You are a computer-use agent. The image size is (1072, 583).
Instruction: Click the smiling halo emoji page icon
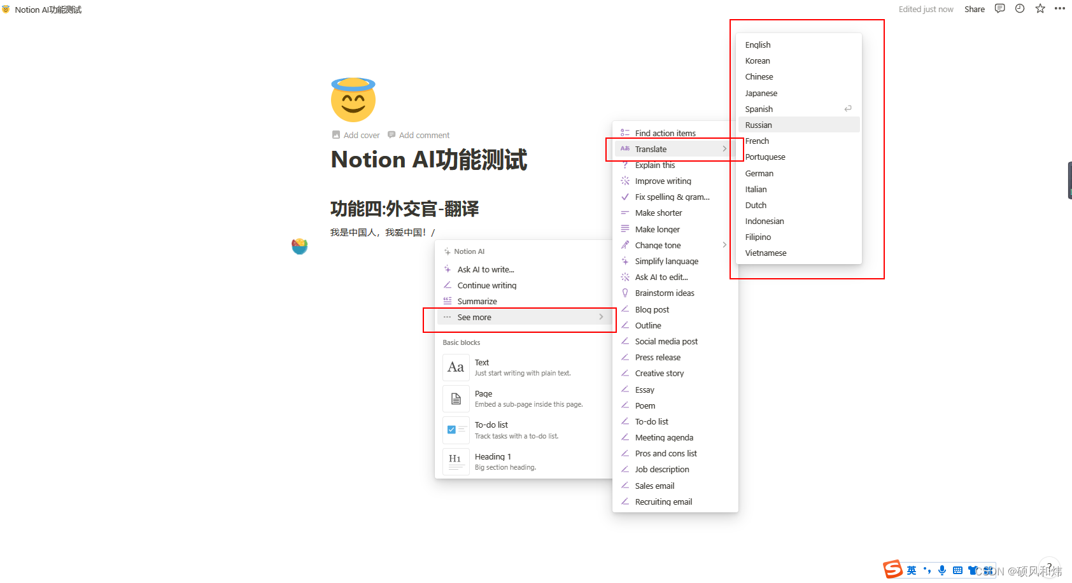353,100
